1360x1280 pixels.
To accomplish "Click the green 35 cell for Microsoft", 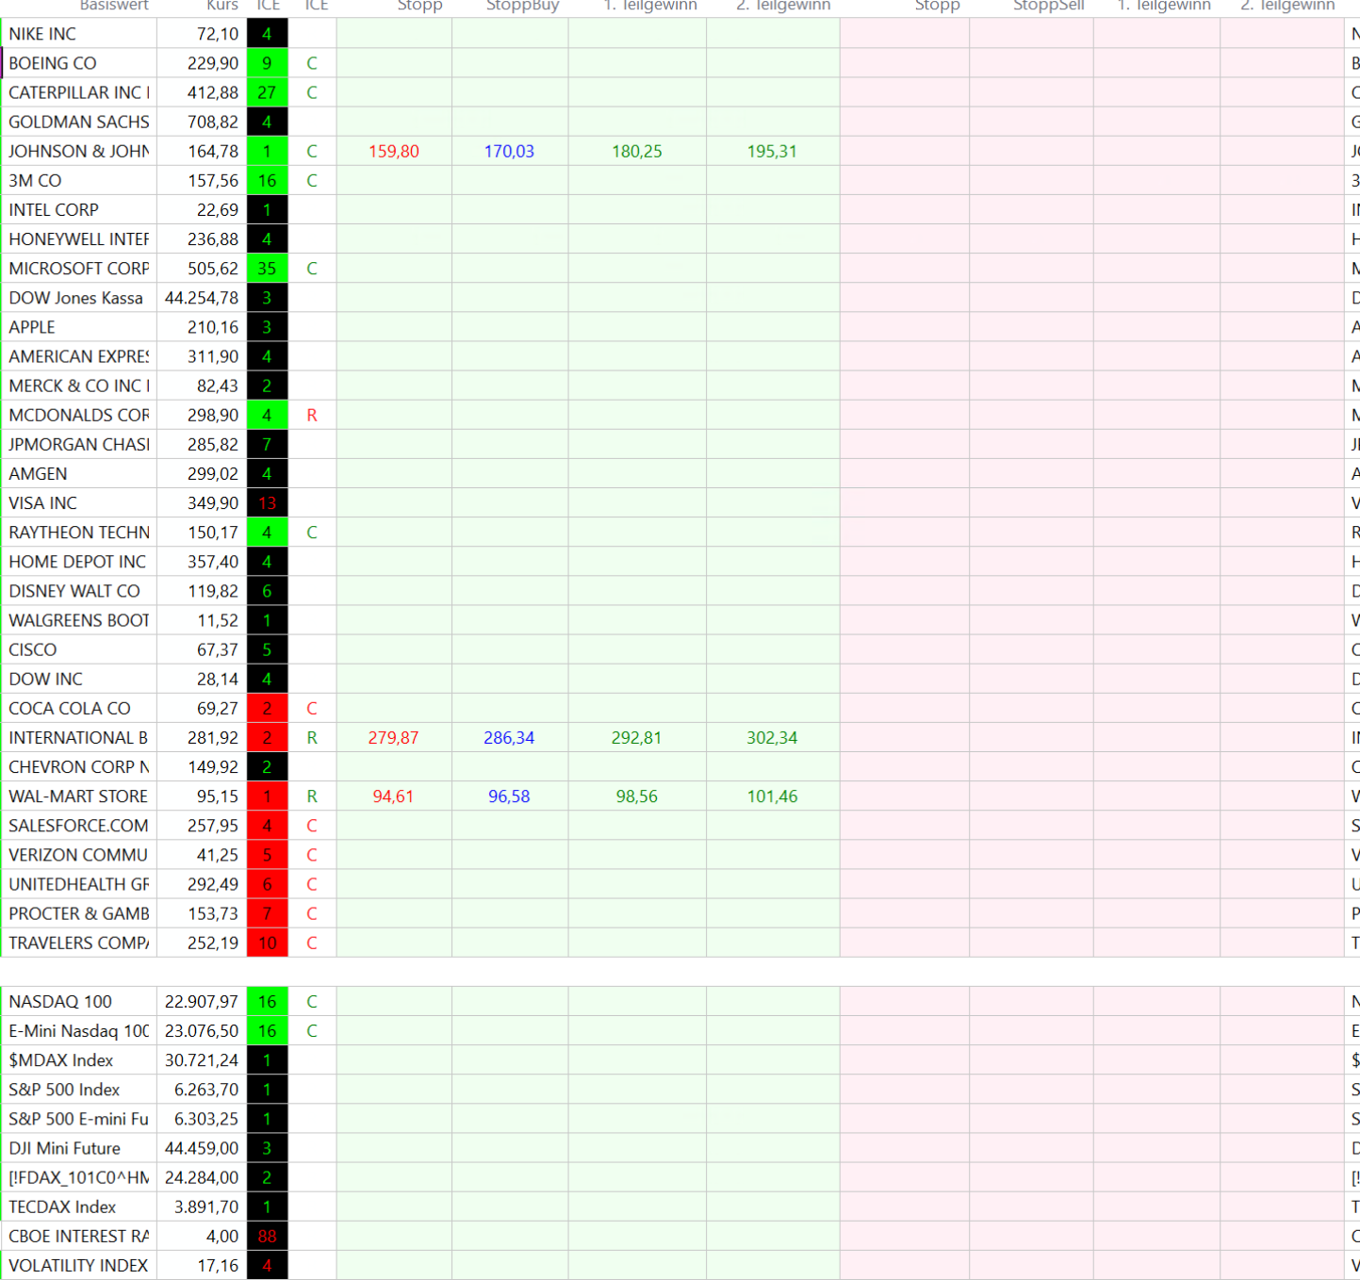I will tap(267, 269).
